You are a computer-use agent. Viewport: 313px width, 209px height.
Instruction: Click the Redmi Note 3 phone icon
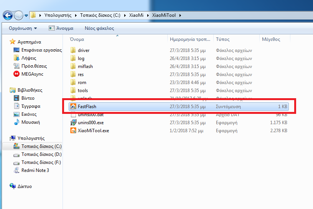coord(16,170)
